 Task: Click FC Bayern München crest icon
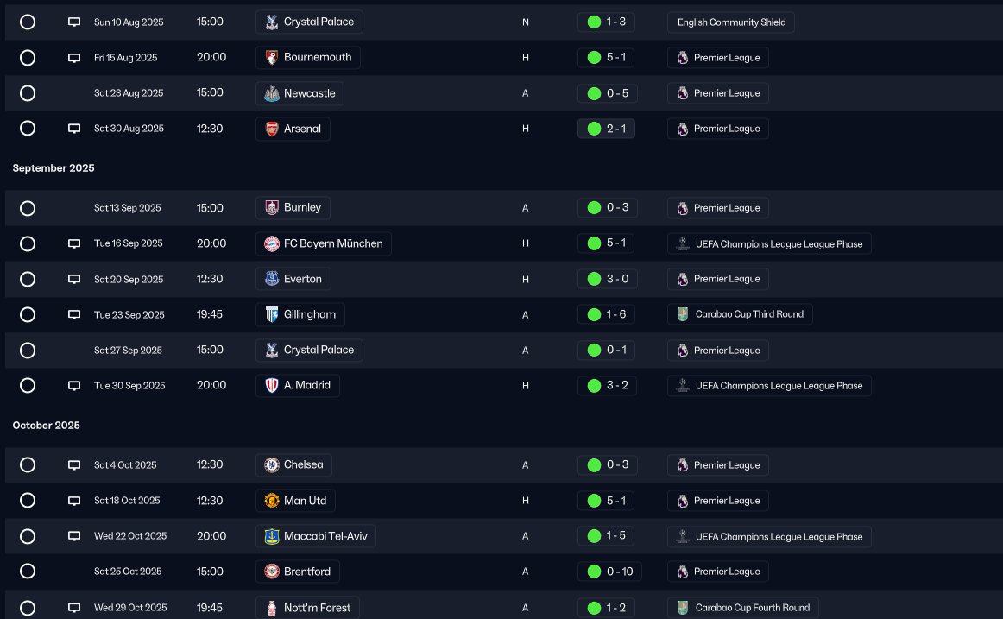(x=272, y=243)
